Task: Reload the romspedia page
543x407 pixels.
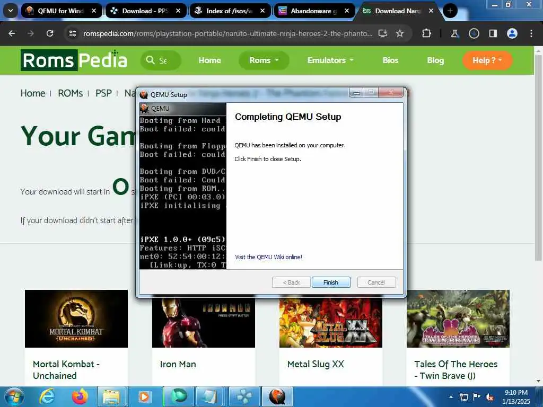Action: tap(50, 33)
